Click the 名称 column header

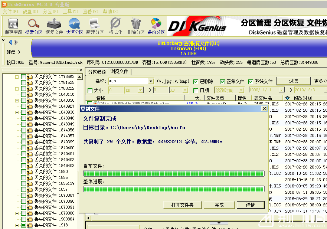135,98
